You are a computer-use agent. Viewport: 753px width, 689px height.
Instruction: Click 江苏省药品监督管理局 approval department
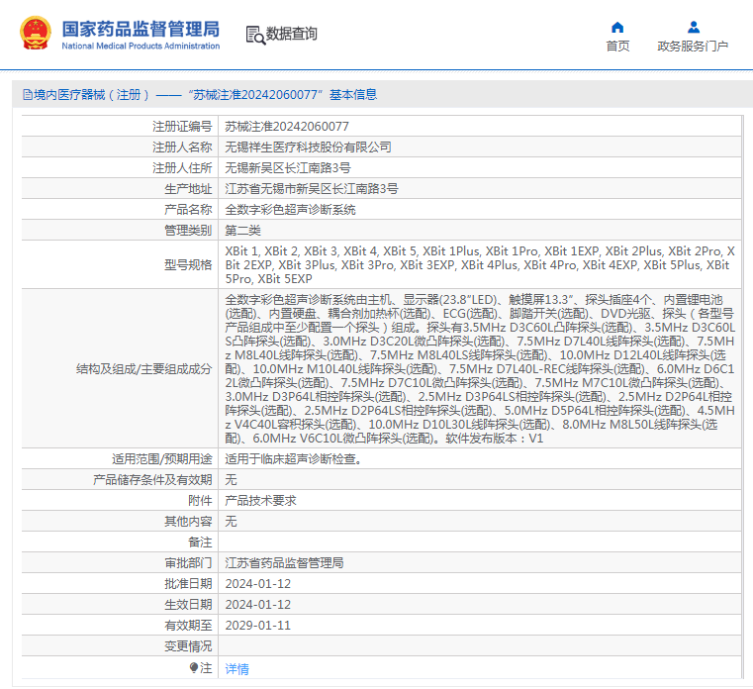click(x=284, y=562)
